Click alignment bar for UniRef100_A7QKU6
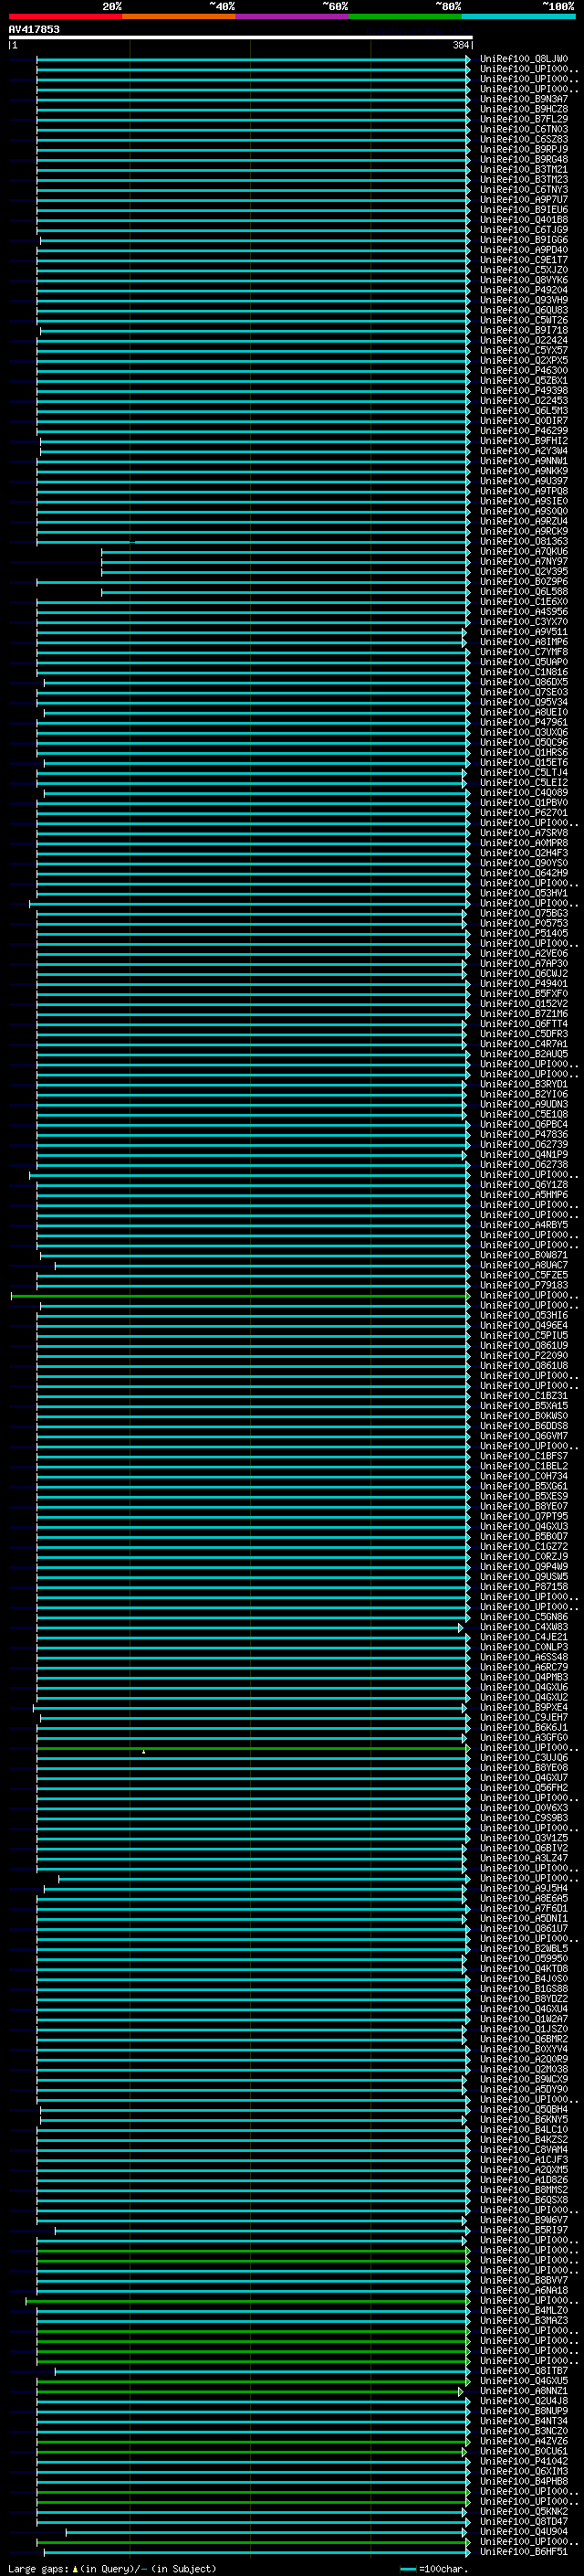584x2576 pixels. (x=285, y=551)
